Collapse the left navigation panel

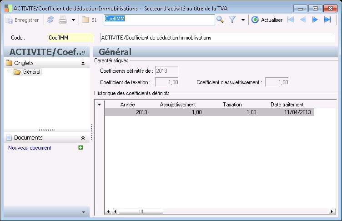point(84,52)
